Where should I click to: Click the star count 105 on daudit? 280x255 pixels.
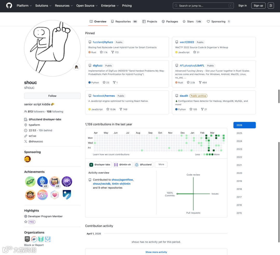193,109
